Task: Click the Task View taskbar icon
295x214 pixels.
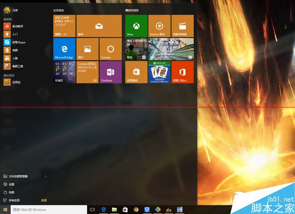Action: 93,209
